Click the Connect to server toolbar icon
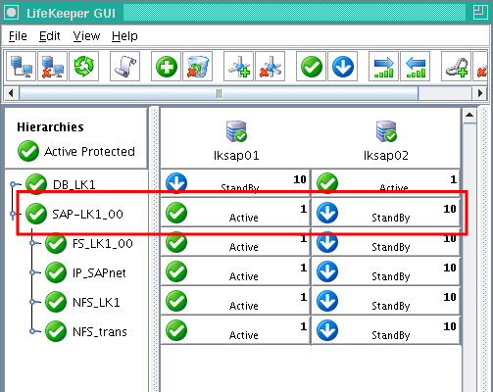 (22, 67)
